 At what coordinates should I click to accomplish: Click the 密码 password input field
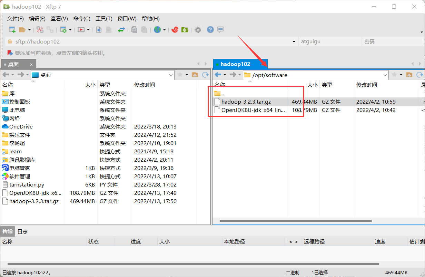[393, 41]
